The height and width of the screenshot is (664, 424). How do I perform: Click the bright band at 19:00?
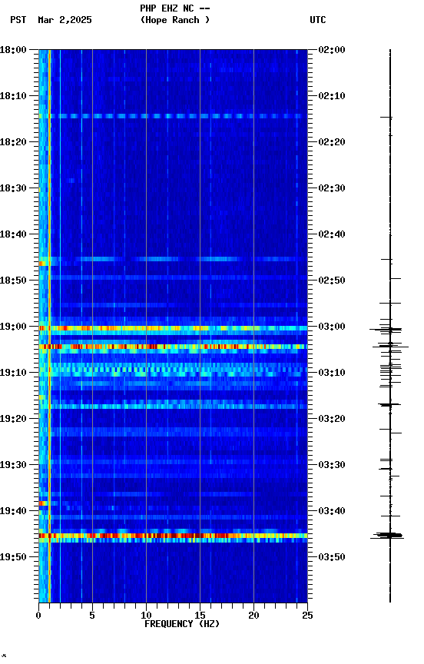point(173,328)
